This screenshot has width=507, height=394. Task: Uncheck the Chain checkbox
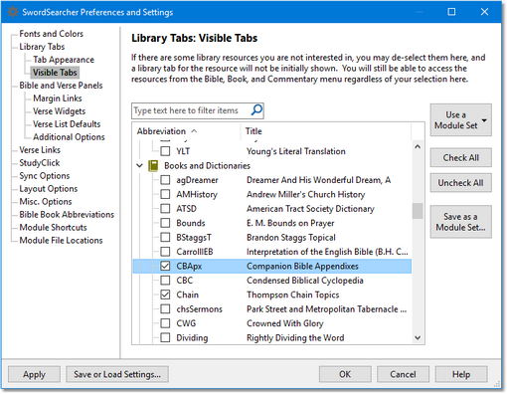165,295
